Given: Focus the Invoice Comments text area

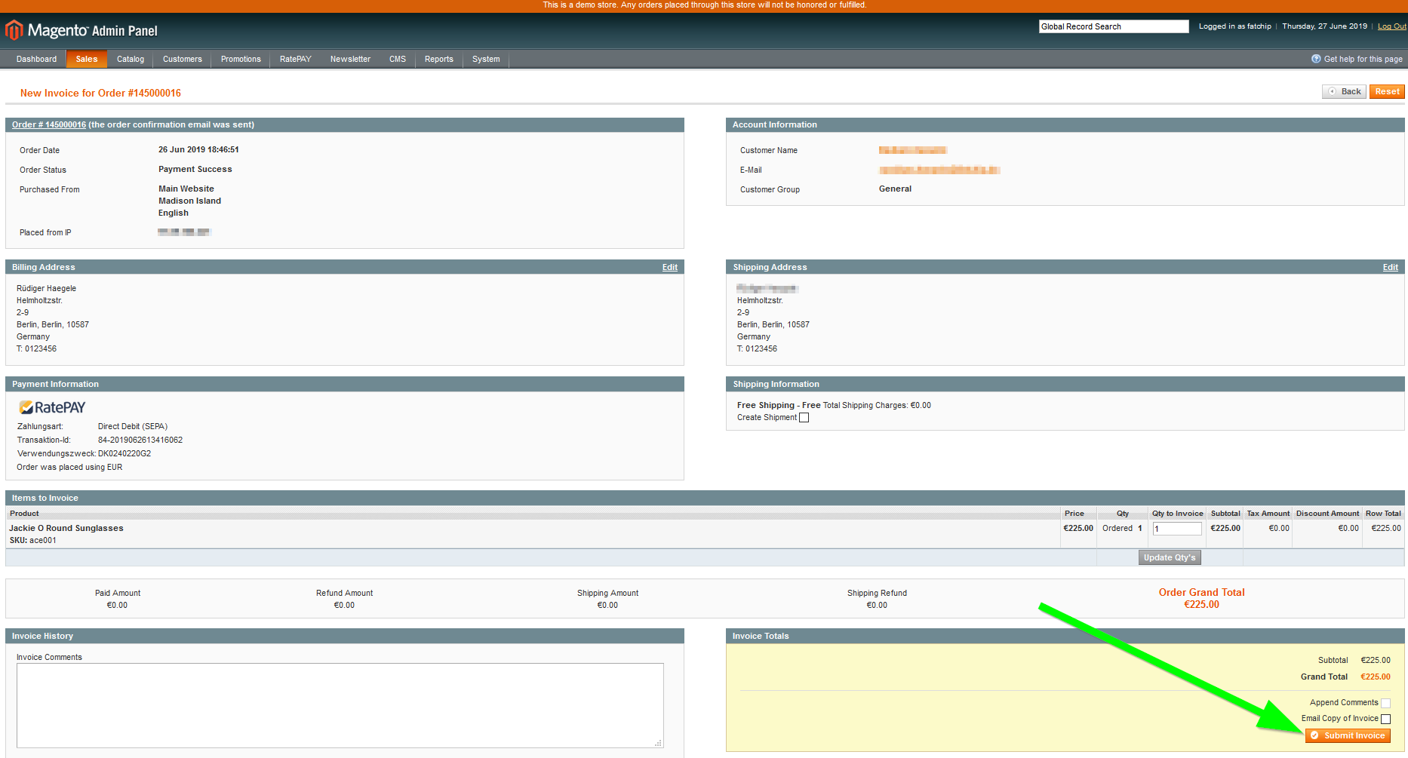Looking at the screenshot, I should [x=340, y=705].
